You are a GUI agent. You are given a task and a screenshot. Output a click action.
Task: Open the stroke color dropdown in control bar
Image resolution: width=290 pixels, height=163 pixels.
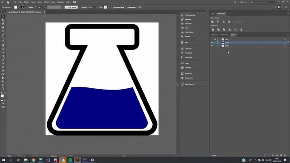[25, 7]
